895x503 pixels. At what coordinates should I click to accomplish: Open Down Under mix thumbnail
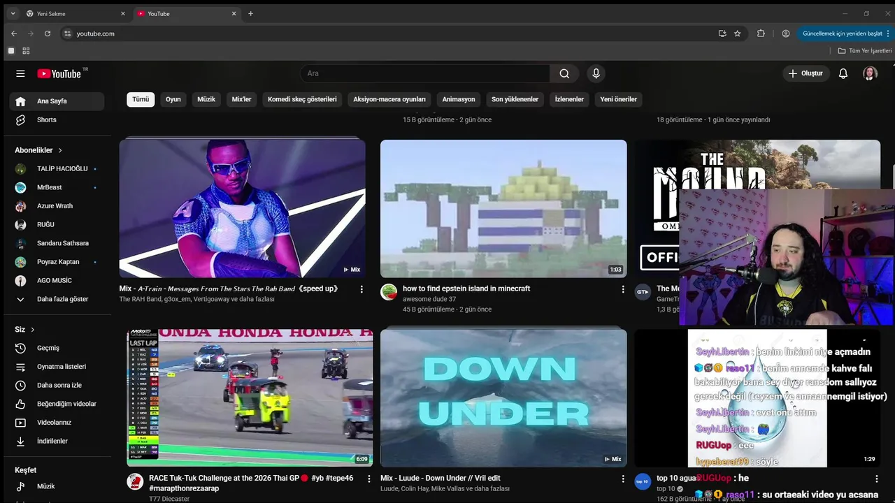[x=503, y=398]
